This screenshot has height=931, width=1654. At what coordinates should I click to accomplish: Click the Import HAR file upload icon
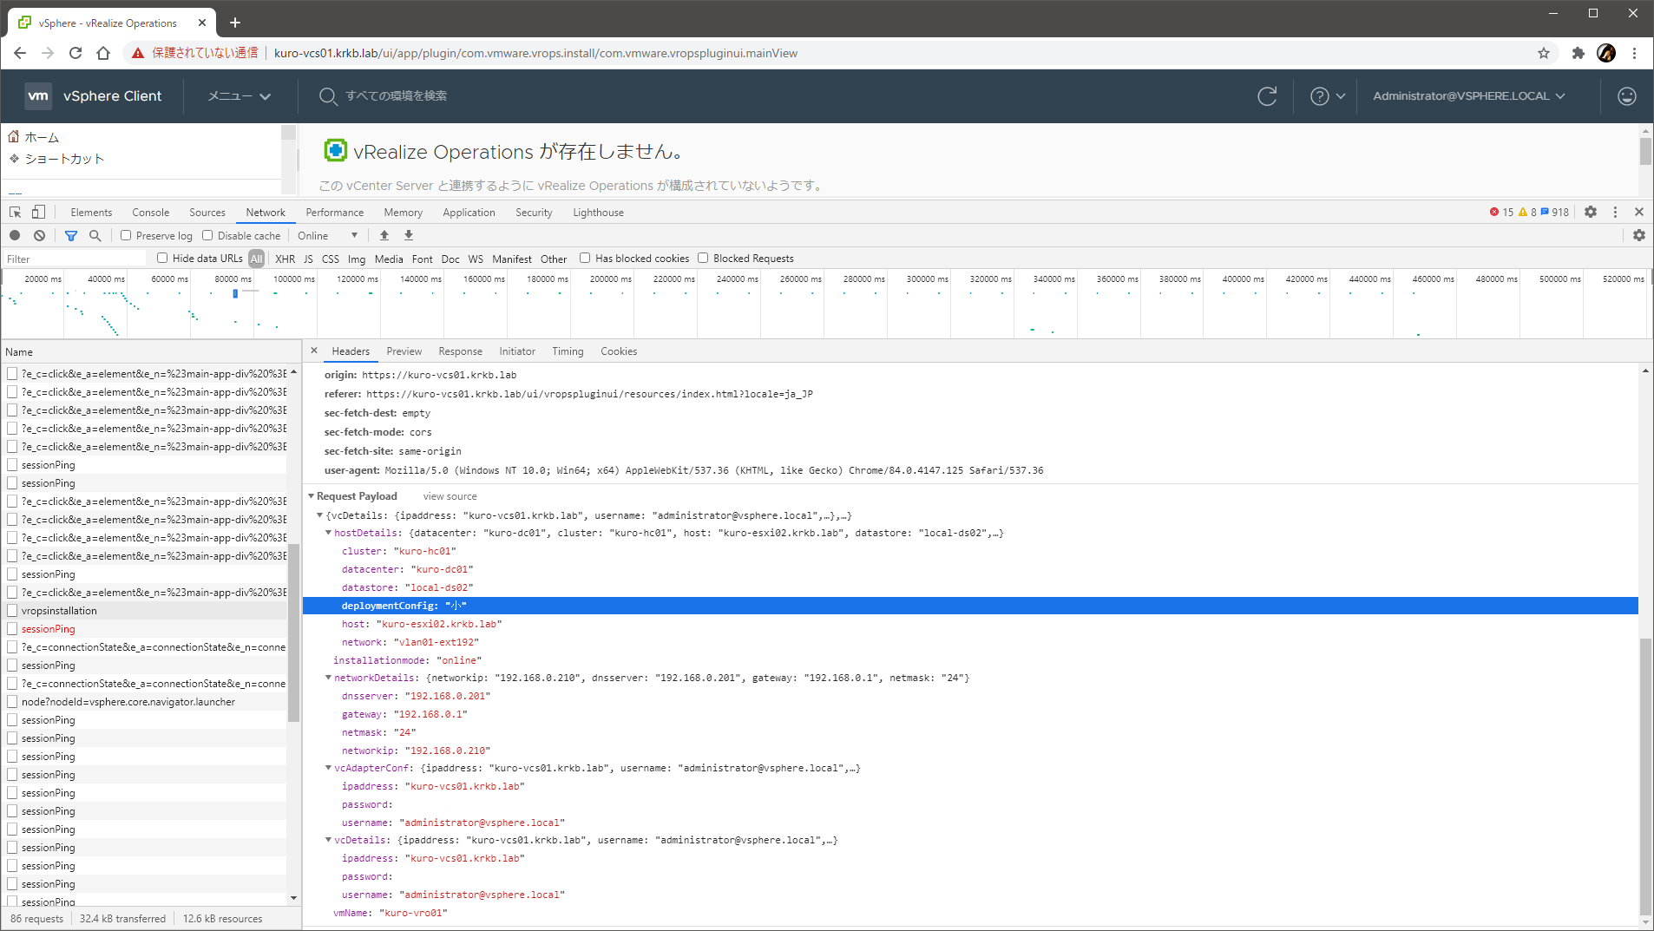point(384,235)
